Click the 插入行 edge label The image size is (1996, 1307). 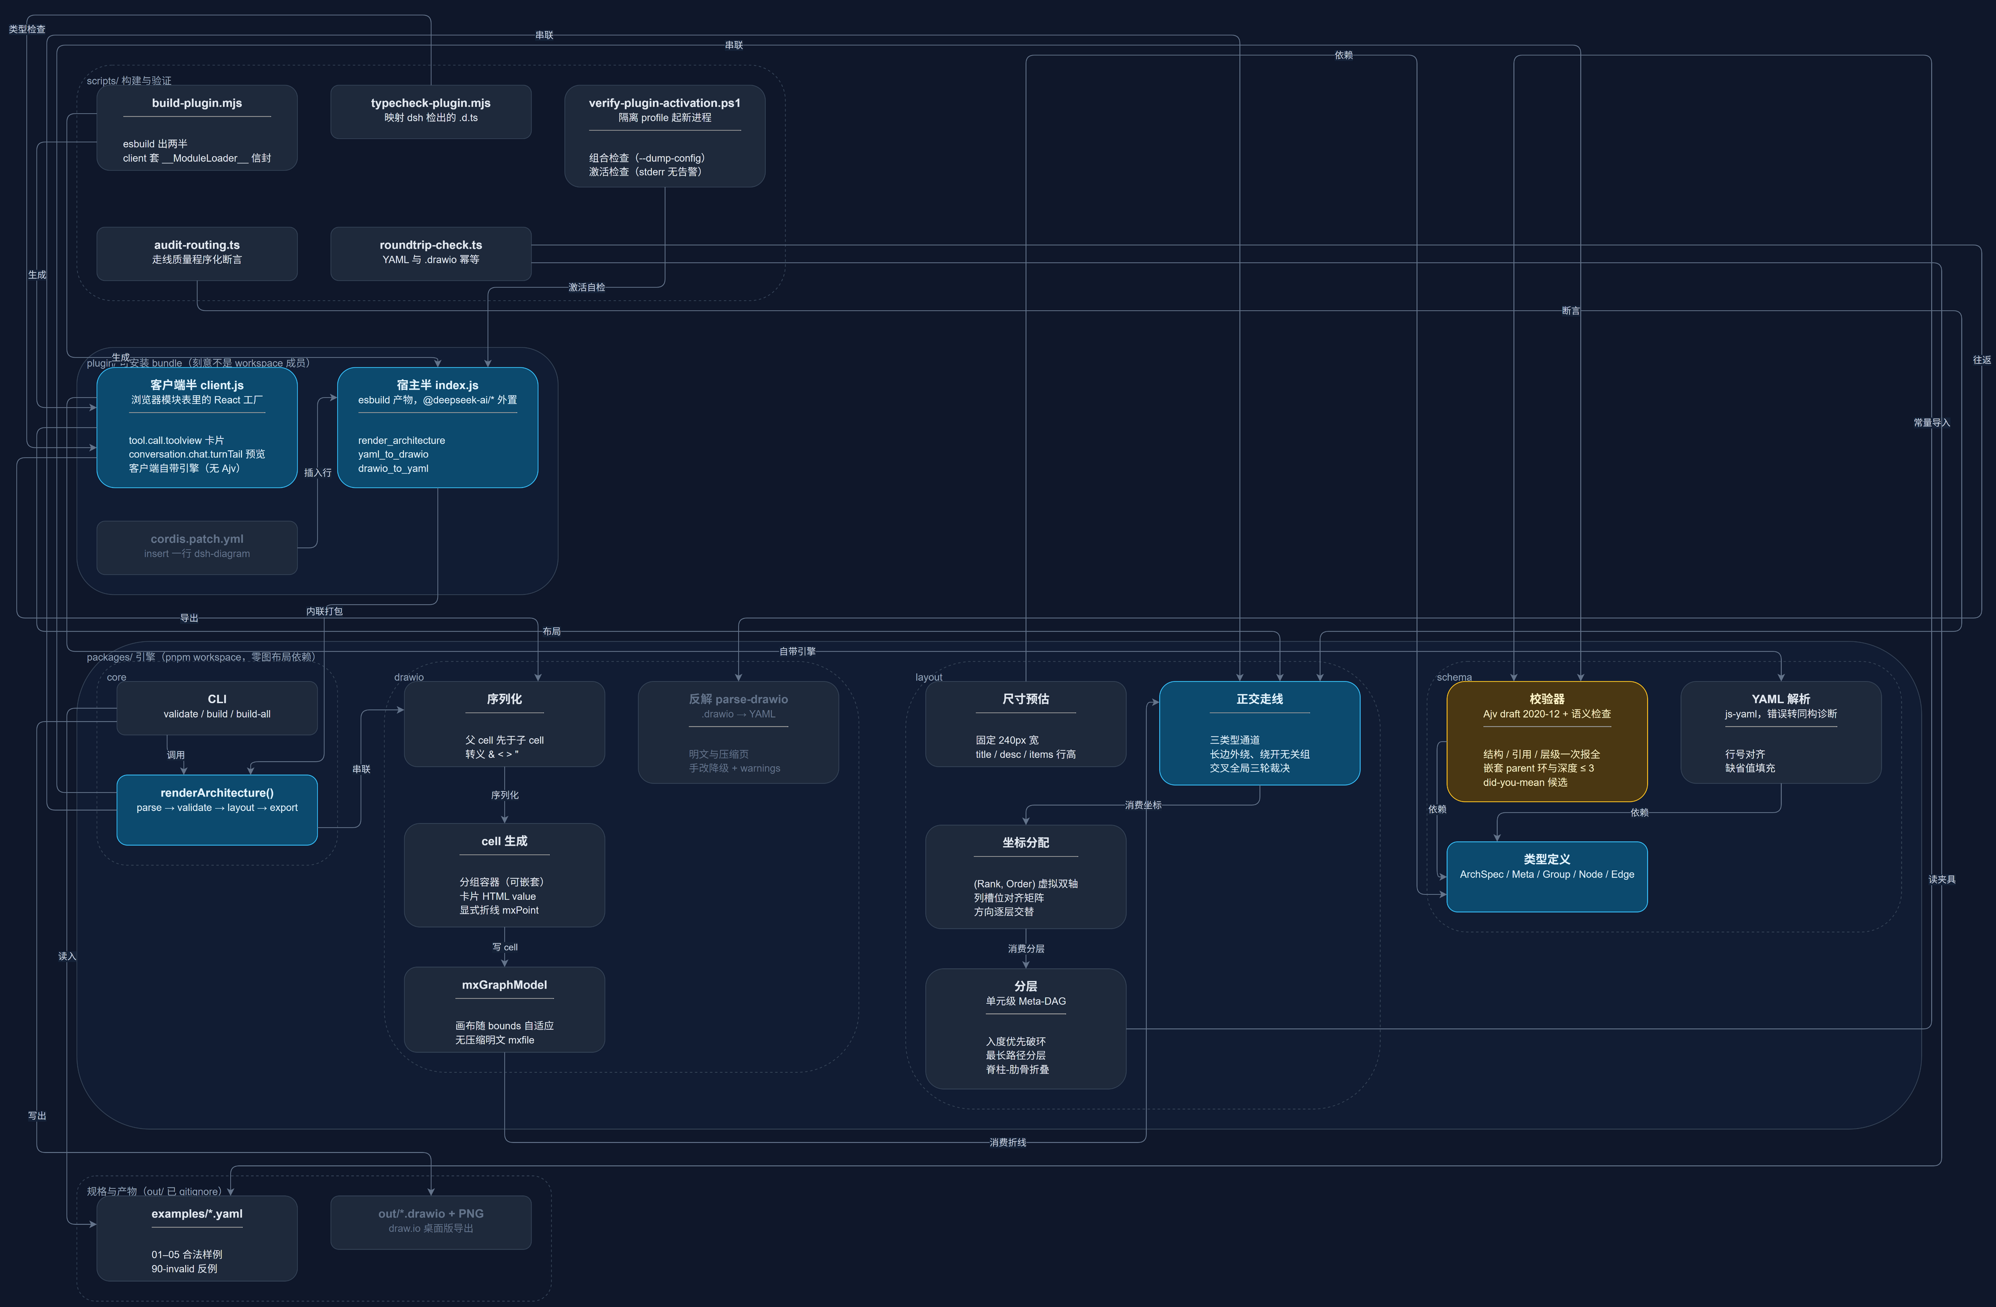coord(318,473)
